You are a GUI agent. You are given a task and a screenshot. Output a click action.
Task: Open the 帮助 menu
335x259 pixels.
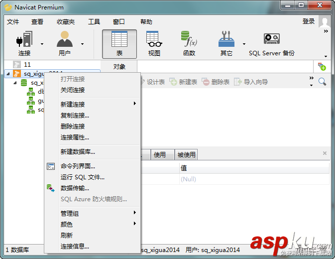tap(146, 21)
